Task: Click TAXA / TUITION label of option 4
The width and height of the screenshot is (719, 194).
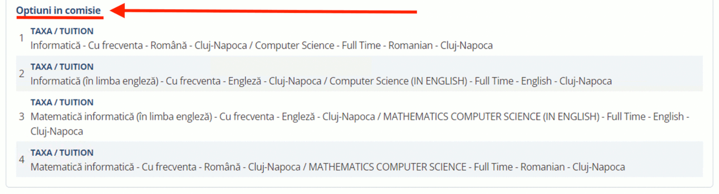Action: 62,153
